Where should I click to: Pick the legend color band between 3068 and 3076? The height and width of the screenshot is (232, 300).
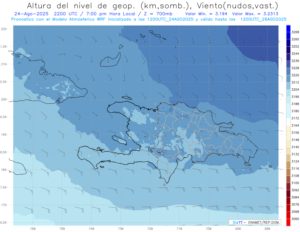(288, 208)
